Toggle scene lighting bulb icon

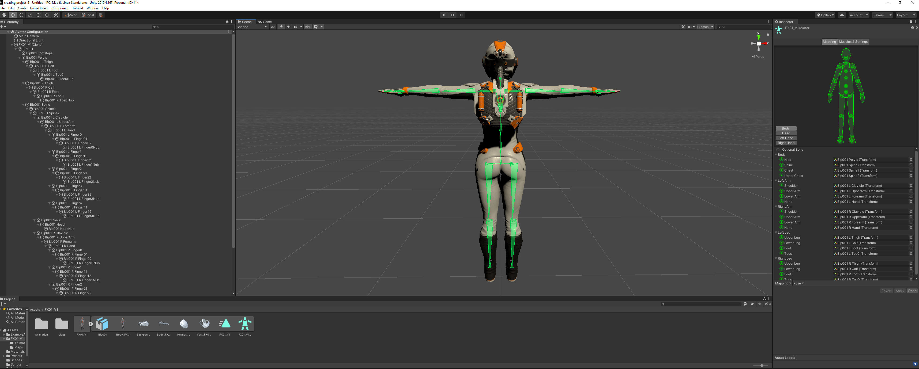(x=281, y=27)
